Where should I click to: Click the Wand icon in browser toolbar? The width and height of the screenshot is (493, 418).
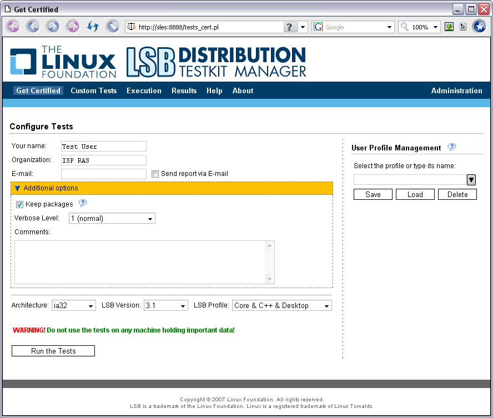click(x=113, y=27)
